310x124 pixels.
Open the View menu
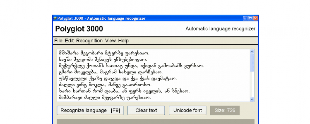tap(110, 41)
